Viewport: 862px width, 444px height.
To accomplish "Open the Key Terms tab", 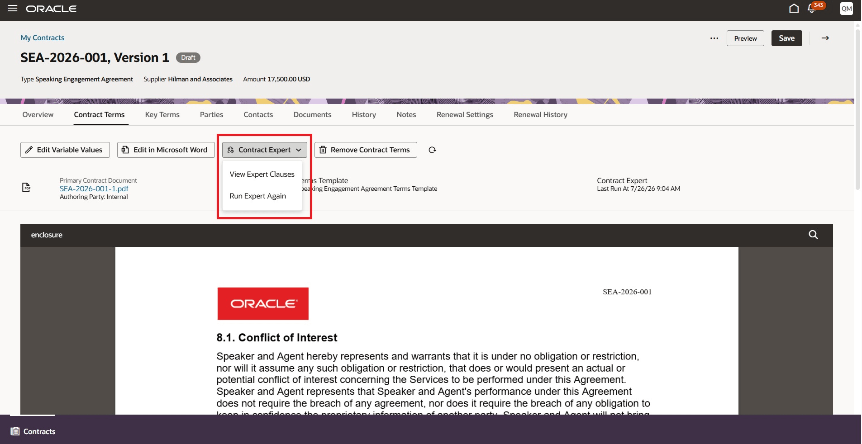I will click(x=162, y=115).
